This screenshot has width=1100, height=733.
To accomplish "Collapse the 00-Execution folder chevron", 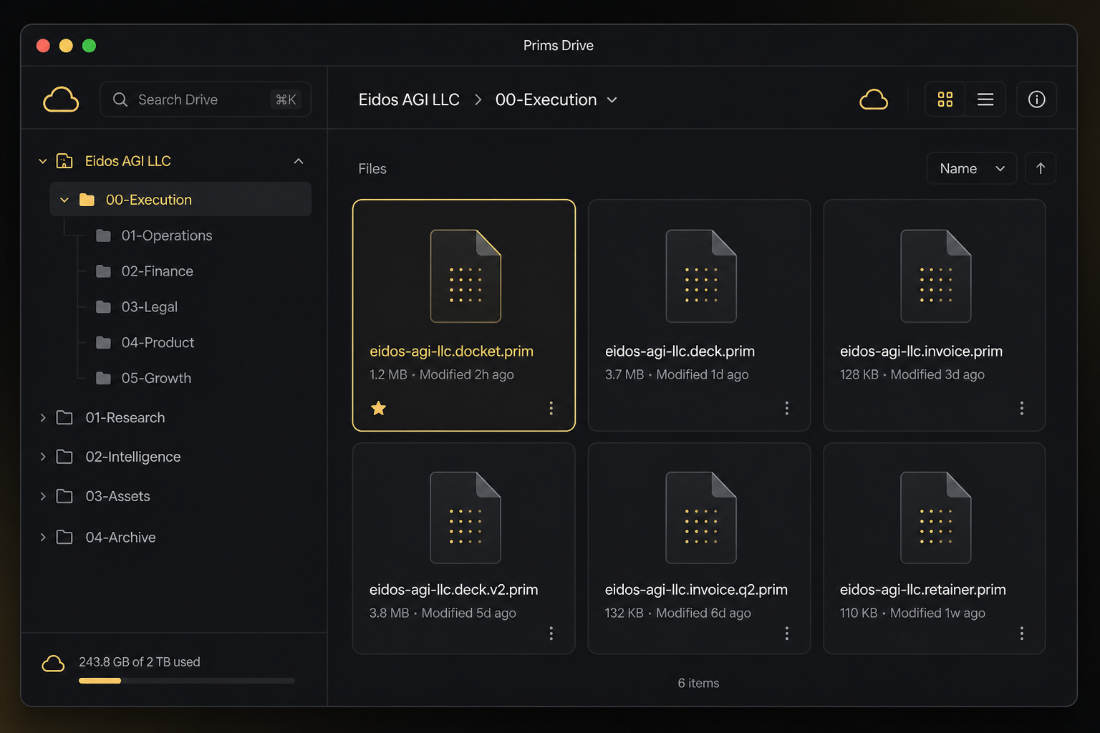I will (64, 200).
